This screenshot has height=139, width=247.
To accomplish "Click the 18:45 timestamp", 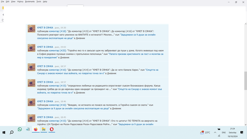I will [60, 117].
